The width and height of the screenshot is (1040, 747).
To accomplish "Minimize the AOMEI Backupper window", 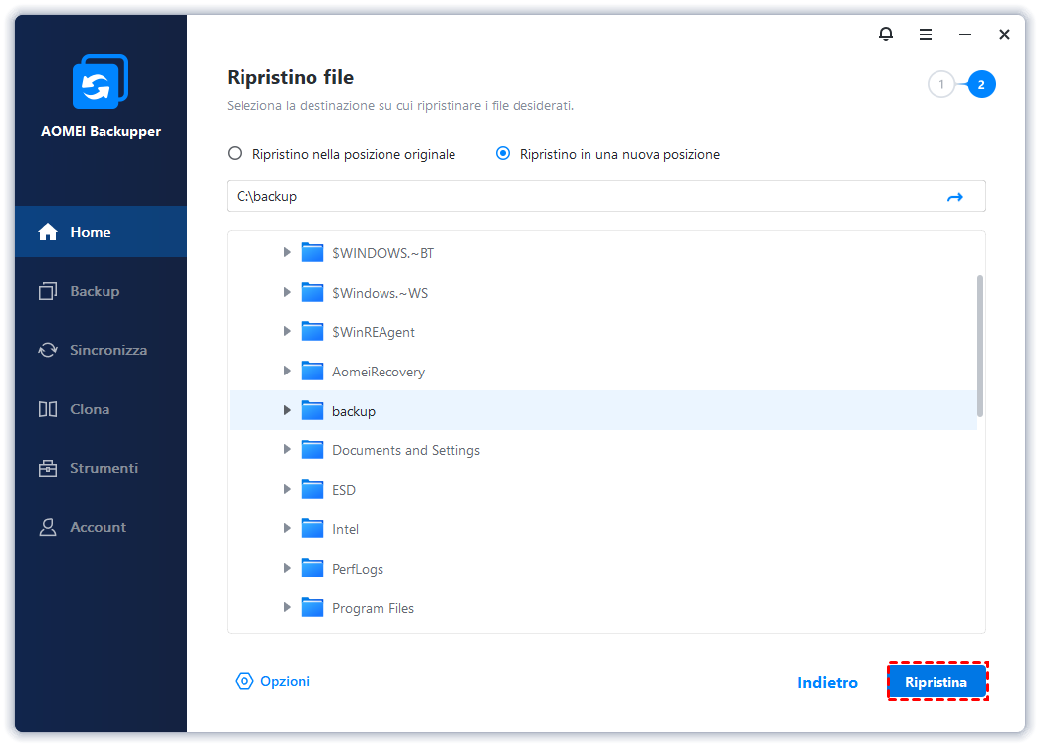I will click(x=965, y=34).
